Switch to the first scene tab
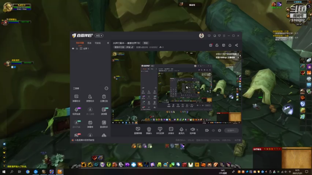Screen dimensions: 312x175 (x=80, y=43)
